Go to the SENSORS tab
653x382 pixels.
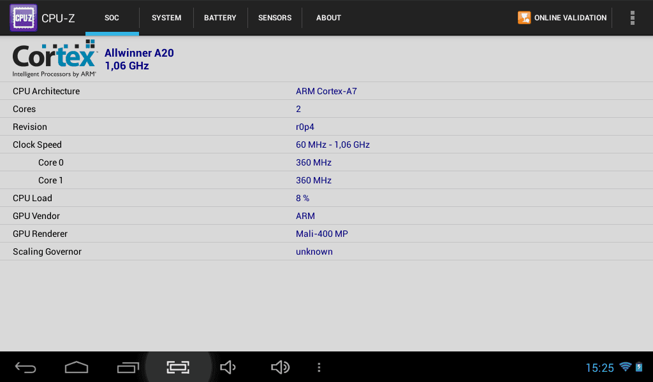pyautogui.click(x=275, y=18)
